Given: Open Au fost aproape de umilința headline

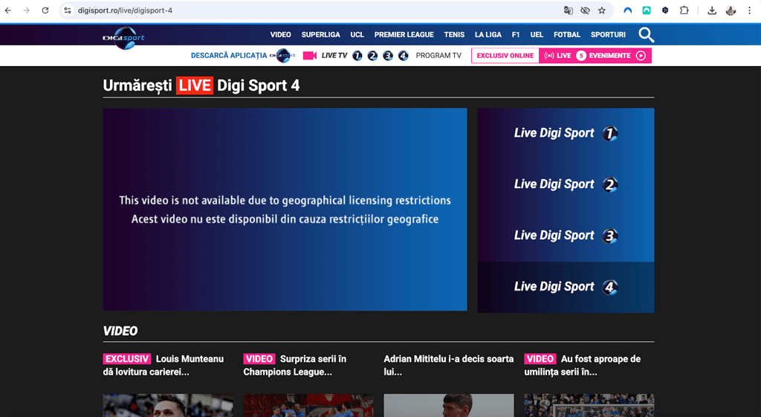Looking at the screenshot, I should [583, 366].
